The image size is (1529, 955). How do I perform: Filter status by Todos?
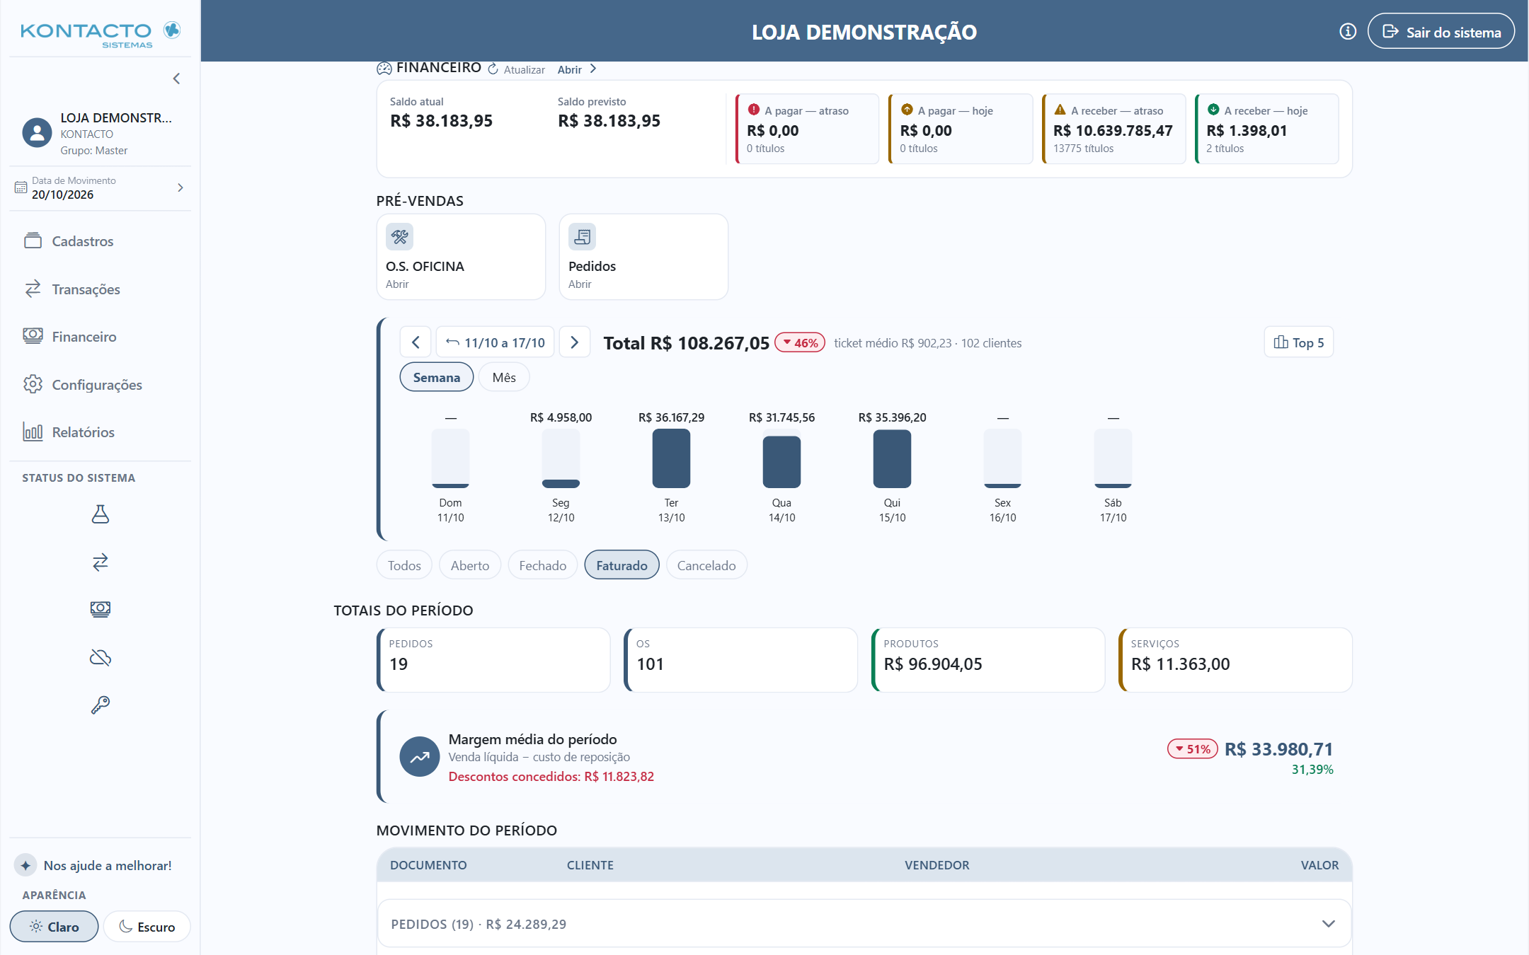coord(404,565)
